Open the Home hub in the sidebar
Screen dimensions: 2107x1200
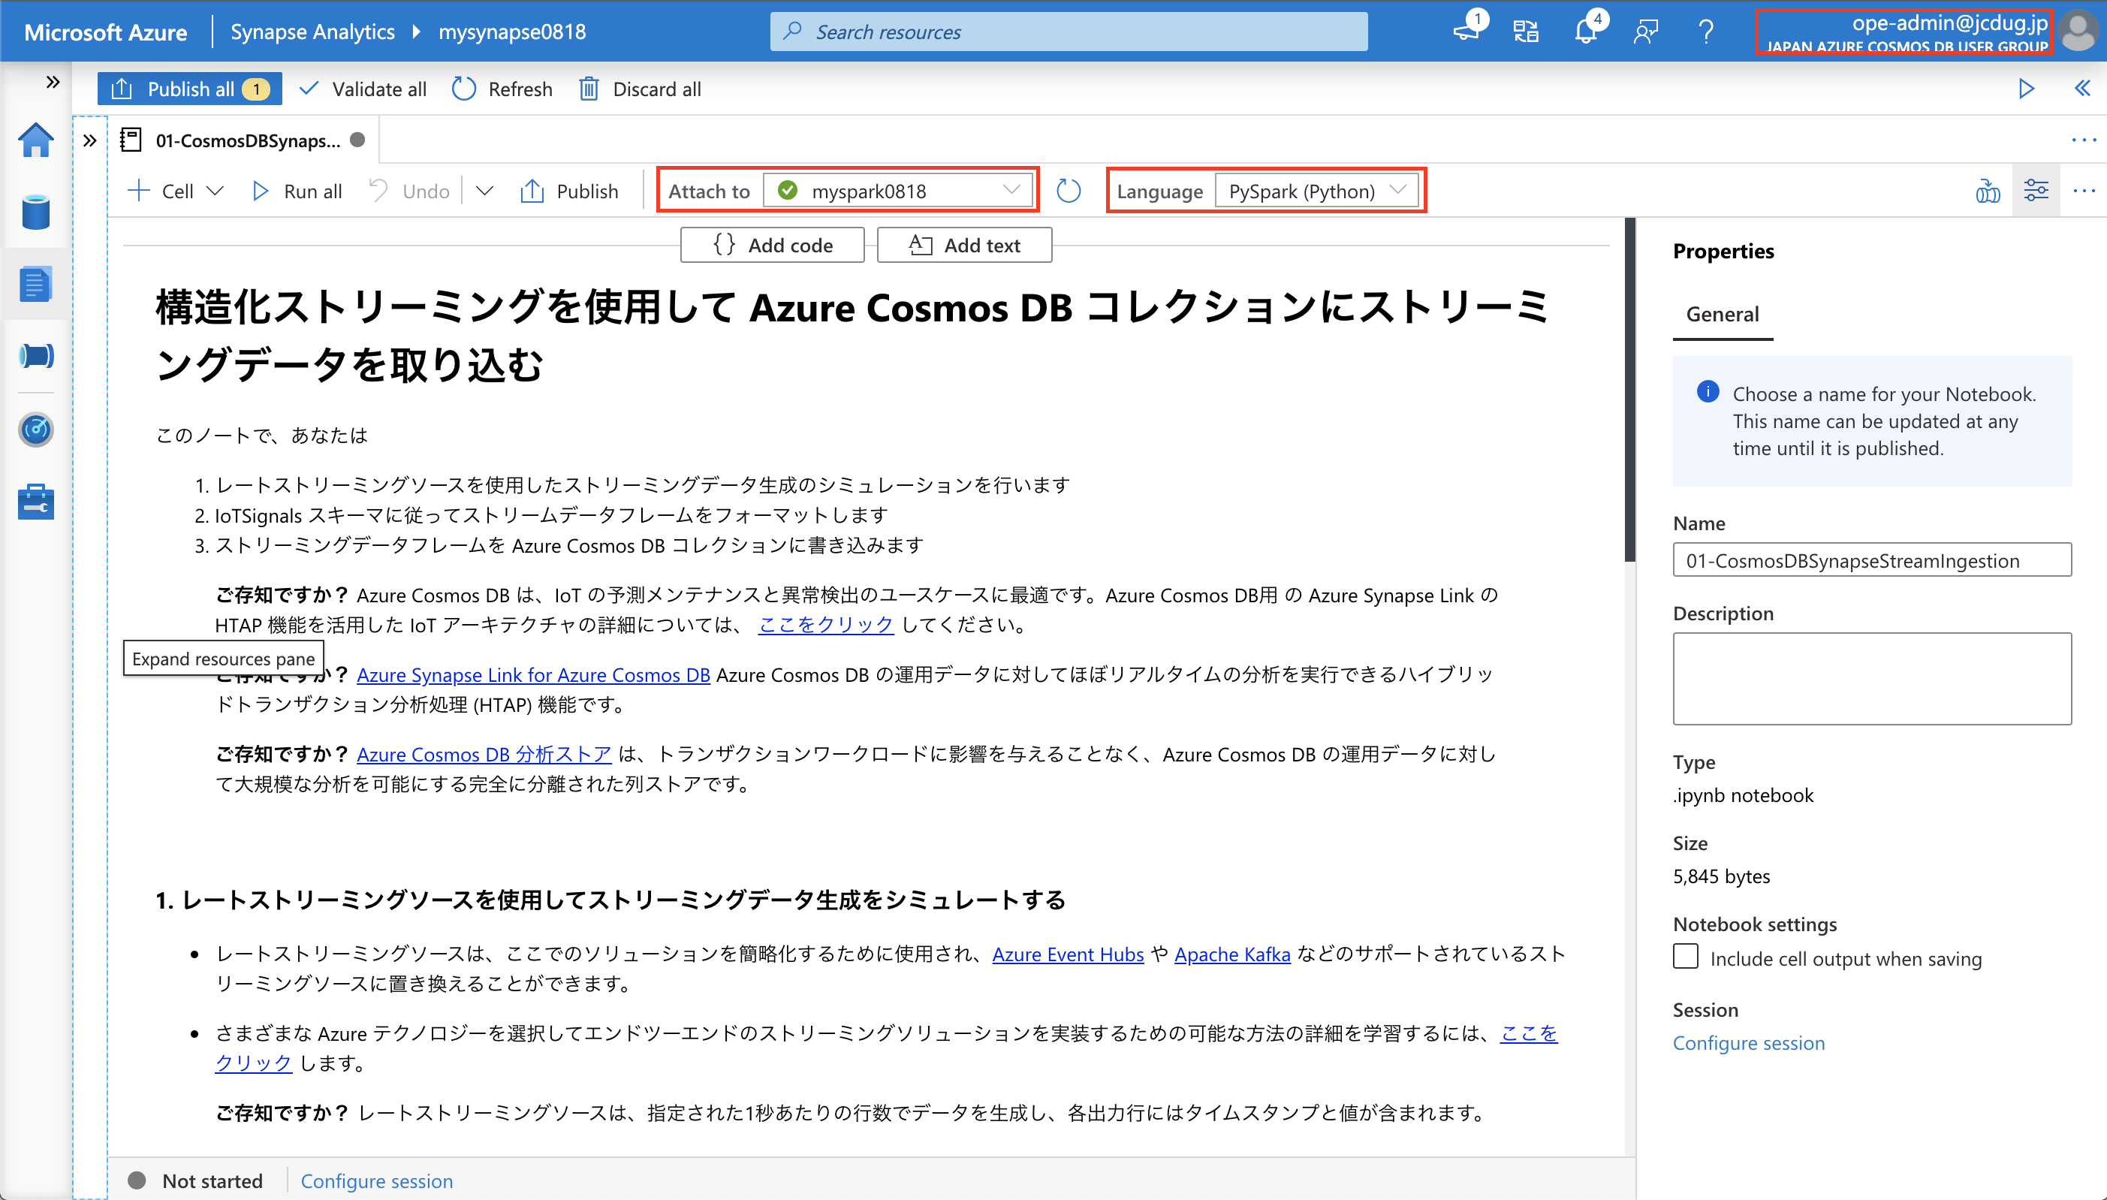[36, 140]
